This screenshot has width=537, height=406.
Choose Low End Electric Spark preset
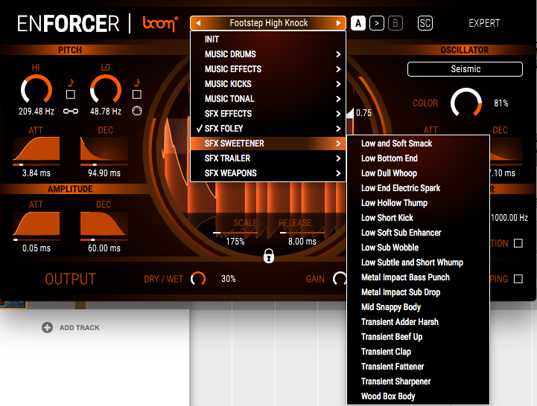[x=418, y=188]
